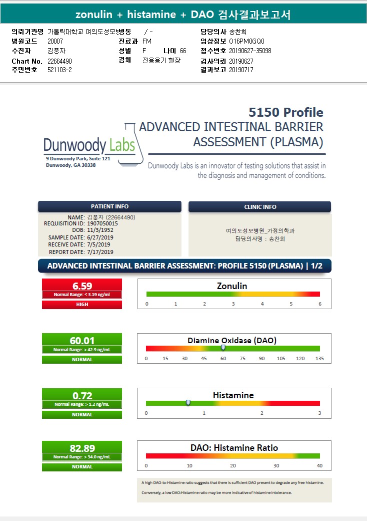Click the Histamine gauge marker

[188, 403]
